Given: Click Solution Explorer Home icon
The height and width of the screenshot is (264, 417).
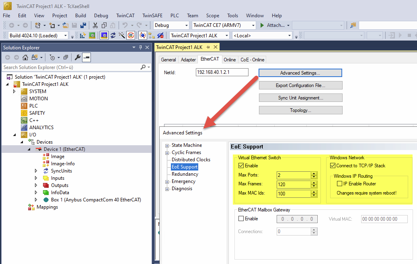Looking at the screenshot, I should pyautogui.click(x=25, y=57).
